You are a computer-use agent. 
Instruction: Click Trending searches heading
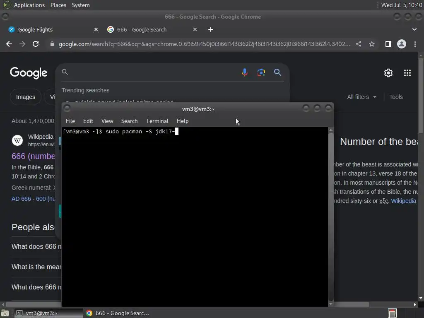85,90
